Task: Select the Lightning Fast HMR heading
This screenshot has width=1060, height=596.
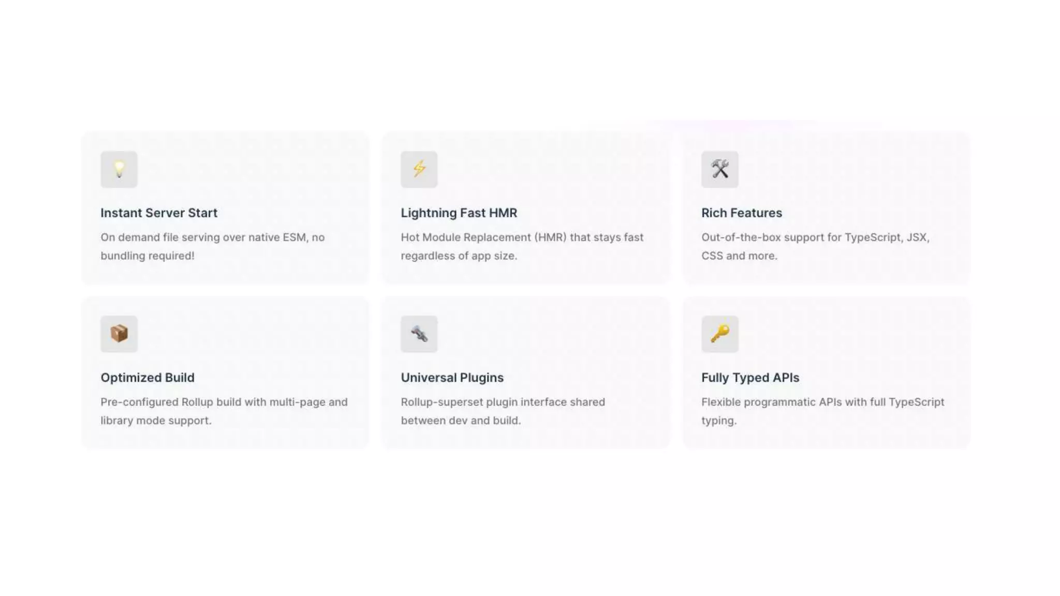Action: click(x=459, y=213)
